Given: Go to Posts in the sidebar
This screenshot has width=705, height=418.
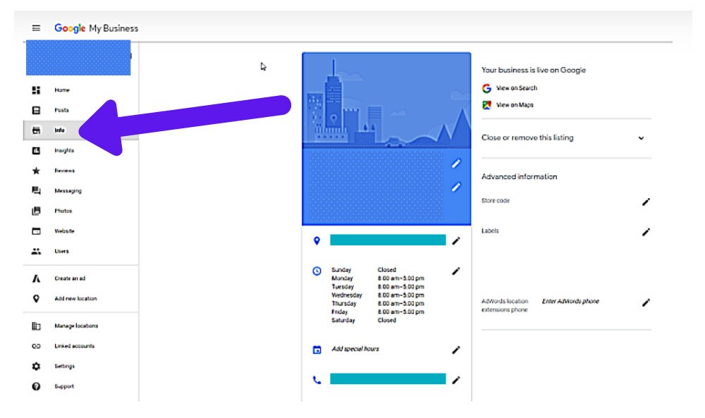Looking at the screenshot, I should [x=62, y=111].
